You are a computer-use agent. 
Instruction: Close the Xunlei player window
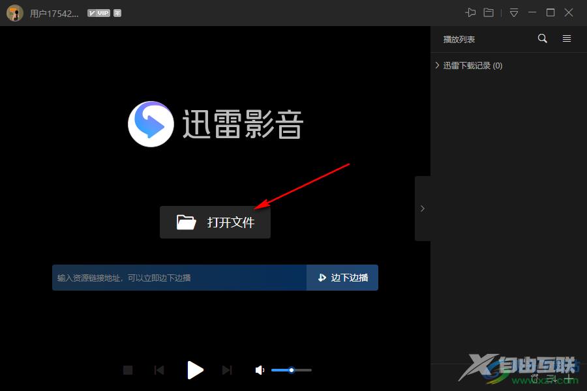[x=569, y=13]
